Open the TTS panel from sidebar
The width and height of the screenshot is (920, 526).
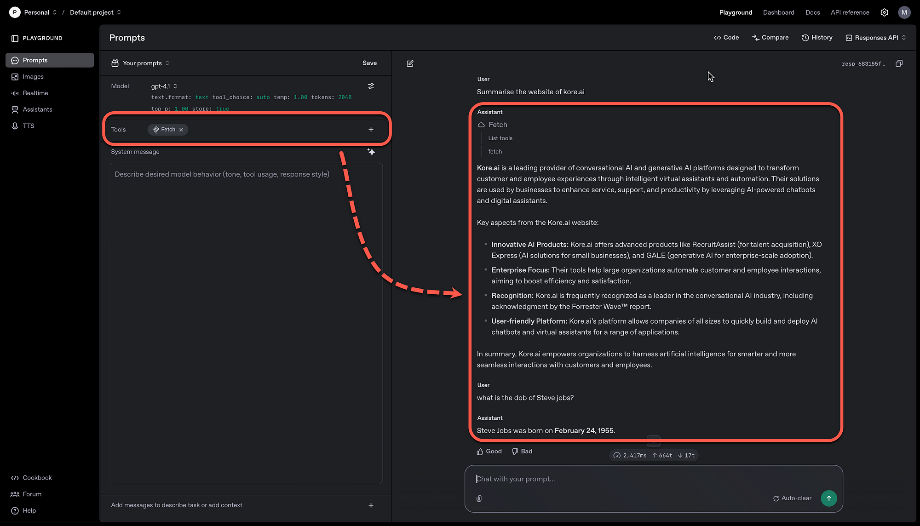tap(15, 126)
